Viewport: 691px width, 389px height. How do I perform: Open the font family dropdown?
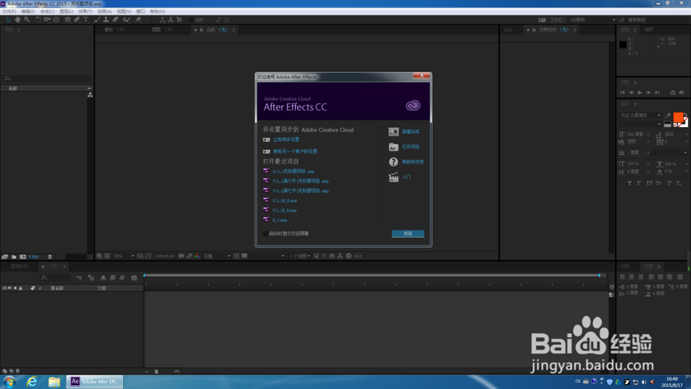(641, 115)
